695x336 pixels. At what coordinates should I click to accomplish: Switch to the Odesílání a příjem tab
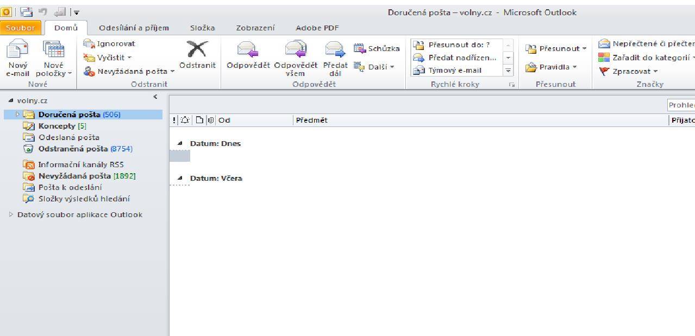tap(134, 28)
